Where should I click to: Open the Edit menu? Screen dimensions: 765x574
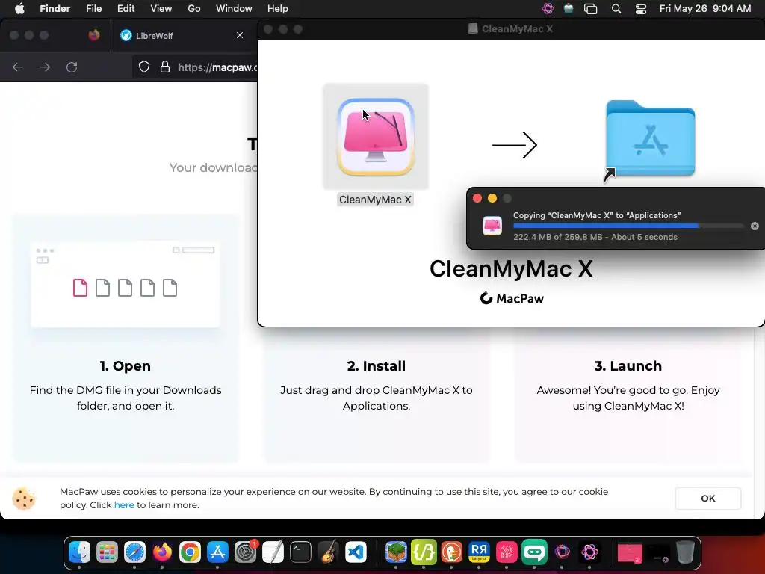(126, 8)
